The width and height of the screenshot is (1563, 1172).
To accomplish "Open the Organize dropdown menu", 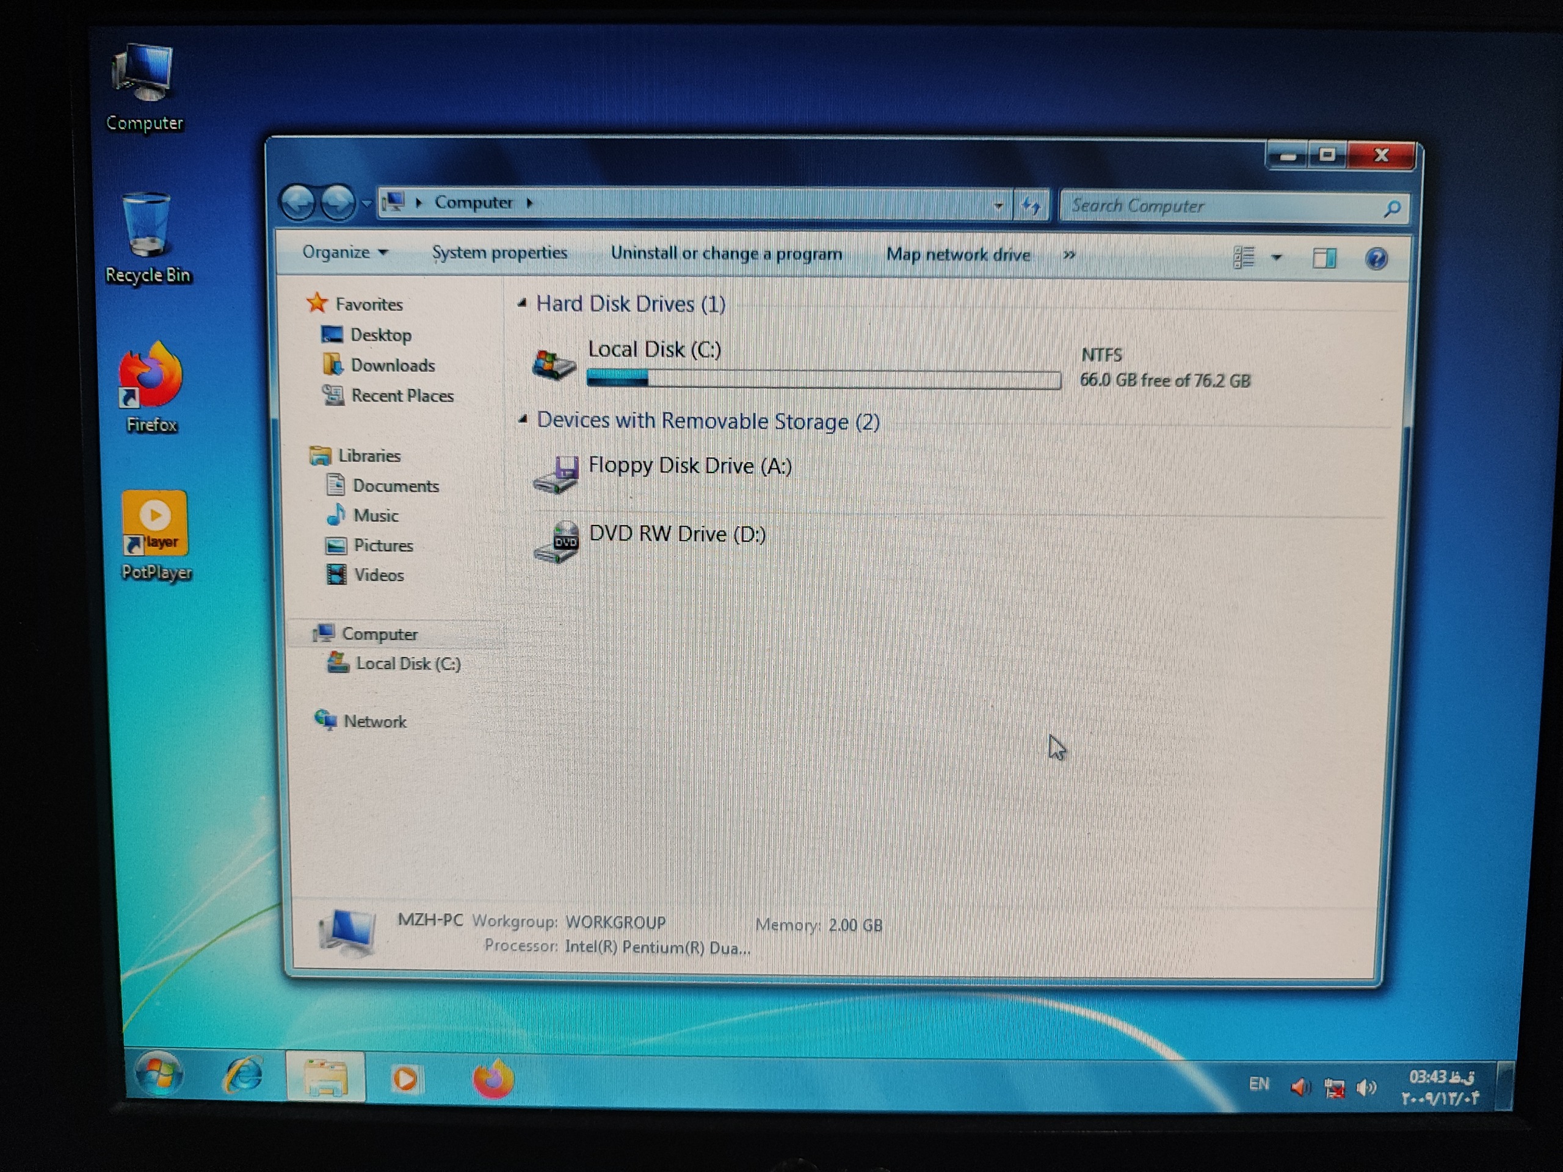I will (x=344, y=252).
